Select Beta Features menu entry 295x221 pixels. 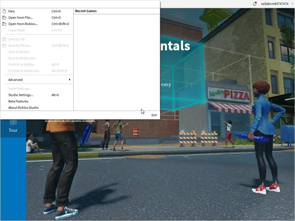coord(37,101)
